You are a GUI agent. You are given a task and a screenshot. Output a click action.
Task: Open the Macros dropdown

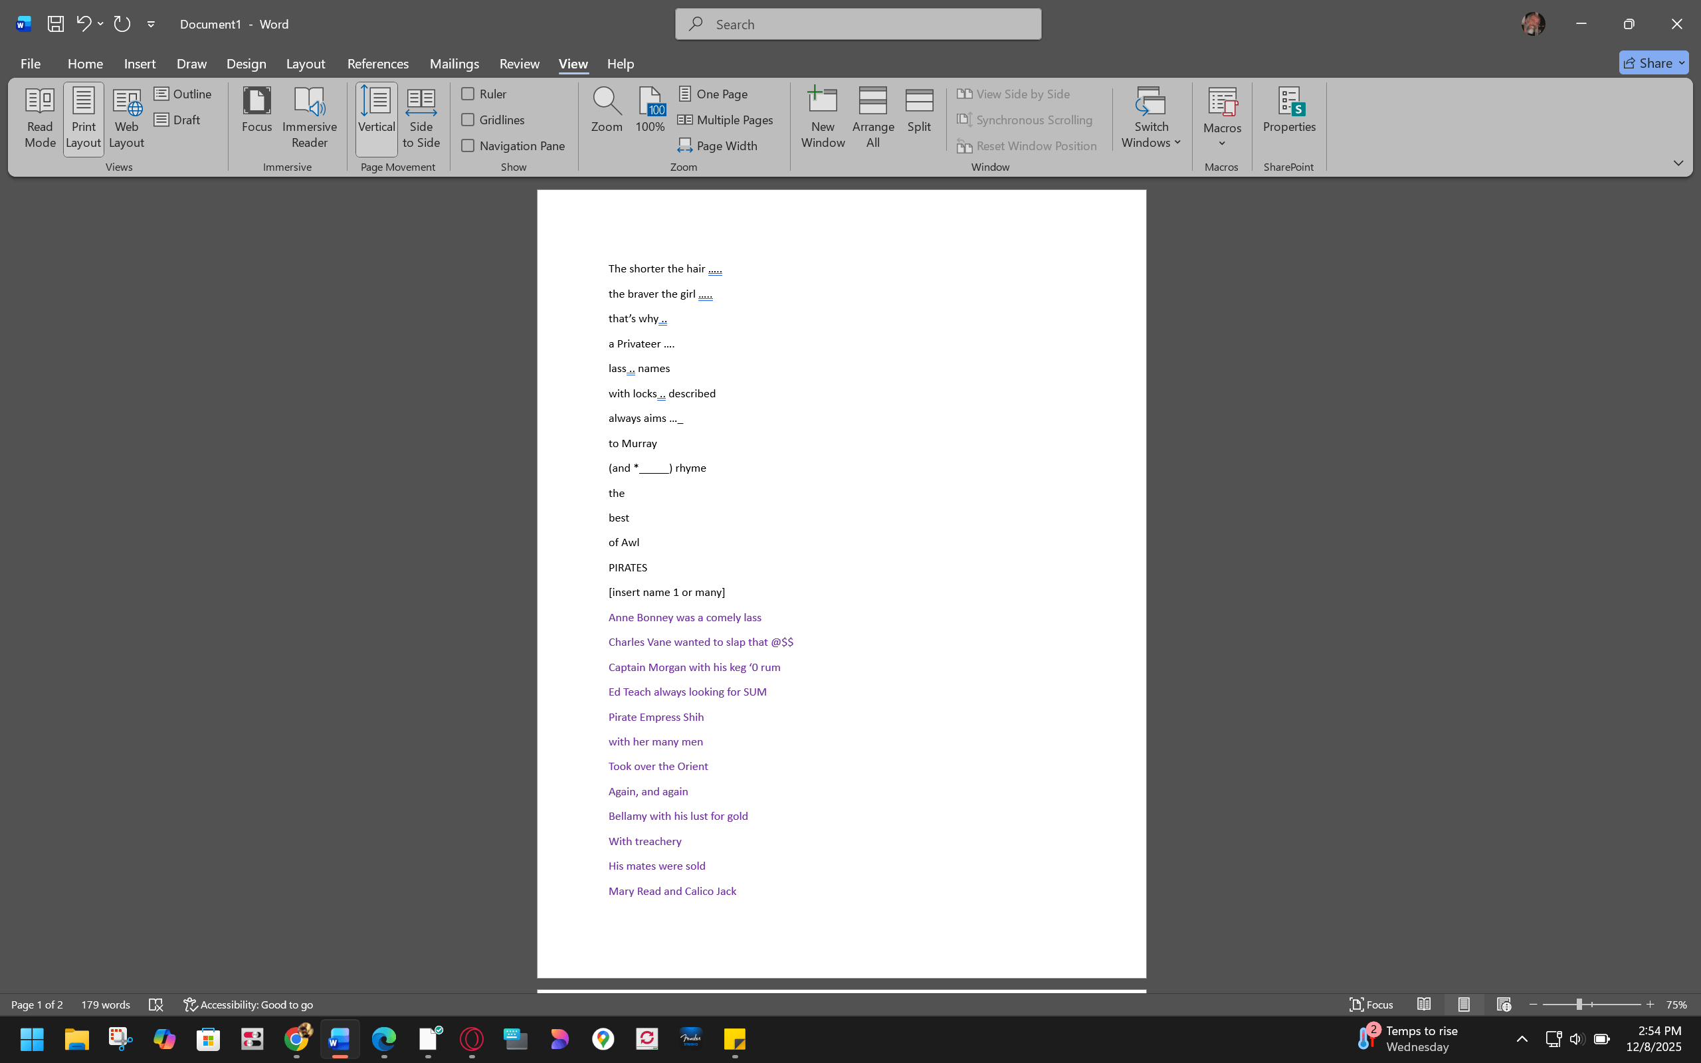tap(1222, 118)
